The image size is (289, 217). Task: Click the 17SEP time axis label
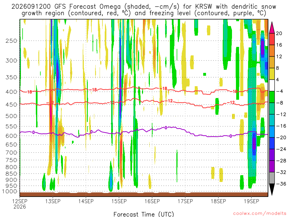(185, 201)
